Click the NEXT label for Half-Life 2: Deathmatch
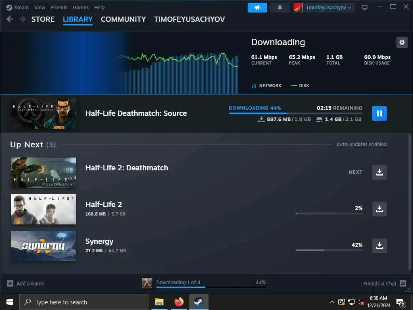 click(355, 172)
